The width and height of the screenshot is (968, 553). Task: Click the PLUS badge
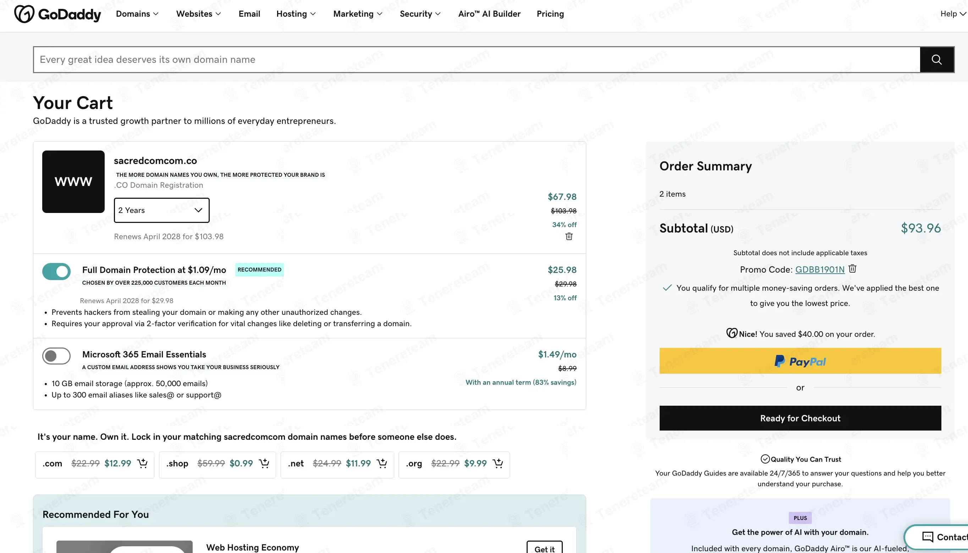800,518
